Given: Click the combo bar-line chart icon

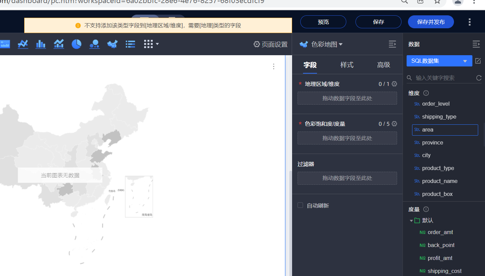Looking at the screenshot, I should click(59, 44).
